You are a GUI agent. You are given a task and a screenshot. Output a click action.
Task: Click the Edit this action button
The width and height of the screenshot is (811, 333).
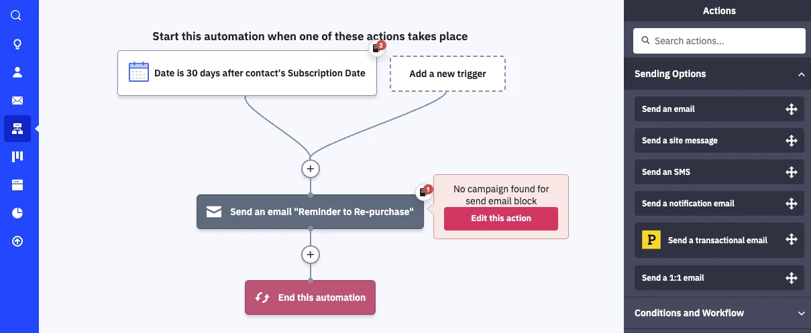[x=500, y=218]
